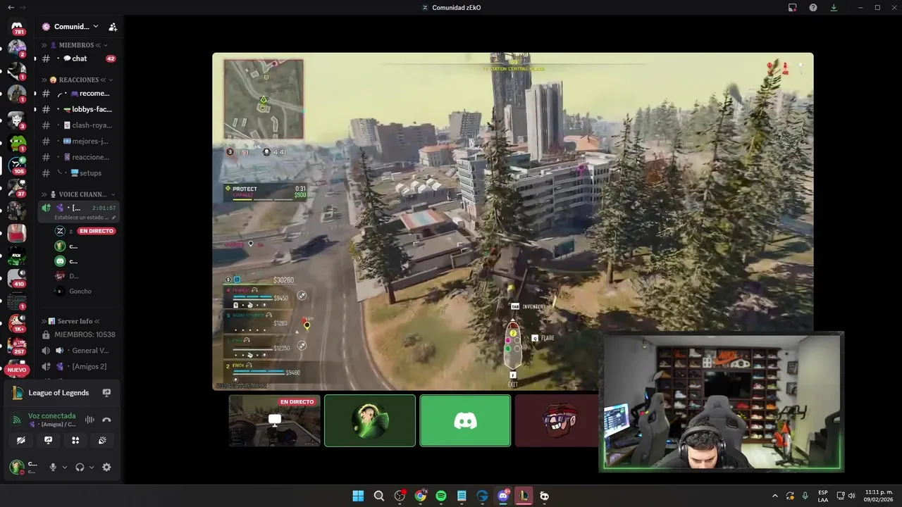Select the Discord logo participant tile
Viewport: 902px width, 507px height.
465,420
